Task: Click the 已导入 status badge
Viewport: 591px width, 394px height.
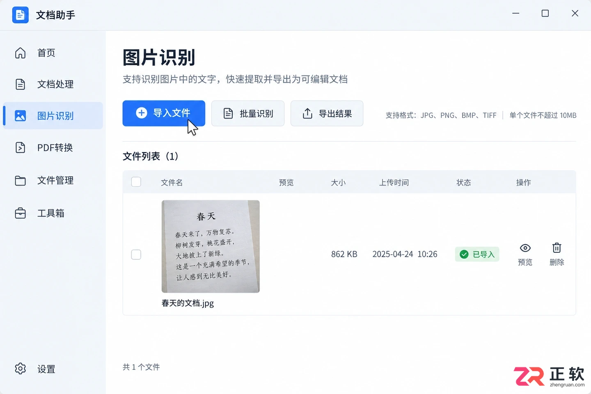Action: coord(477,254)
